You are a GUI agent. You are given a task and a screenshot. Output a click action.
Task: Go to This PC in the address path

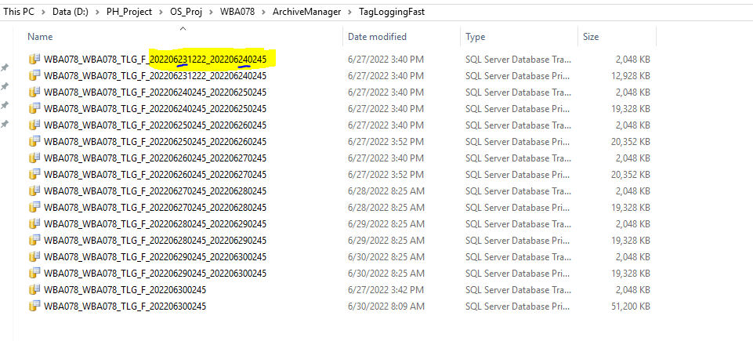click(19, 12)
